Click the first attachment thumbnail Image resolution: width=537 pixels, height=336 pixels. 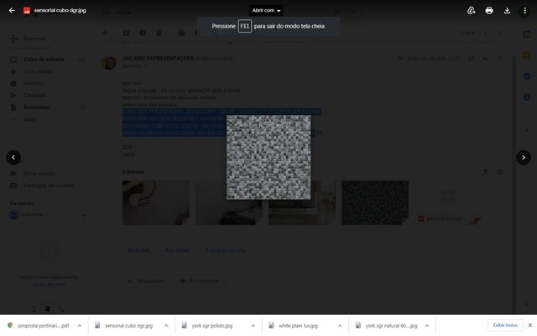tap(156, 202)
